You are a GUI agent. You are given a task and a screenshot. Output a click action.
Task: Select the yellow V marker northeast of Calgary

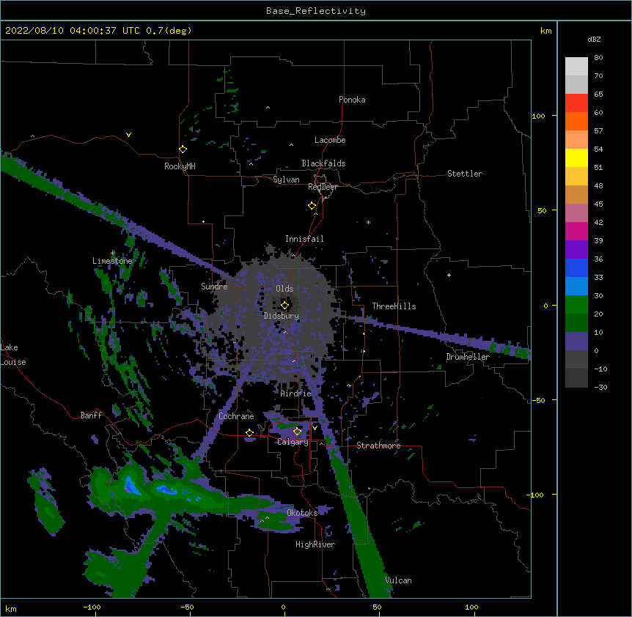click(x=315, y=428)
